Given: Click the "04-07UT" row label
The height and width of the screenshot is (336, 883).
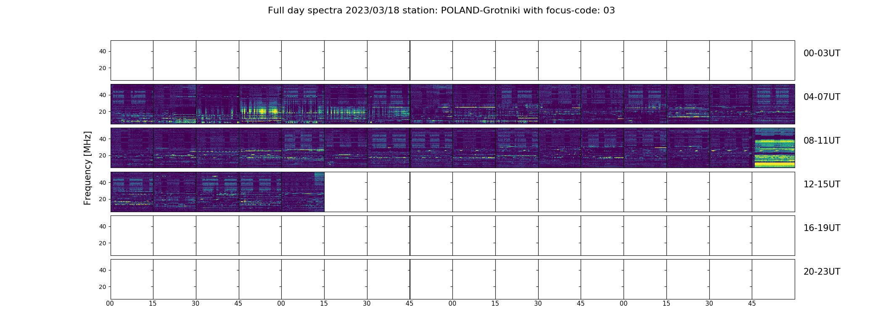Looking at the screenshot, I should 822,97.
